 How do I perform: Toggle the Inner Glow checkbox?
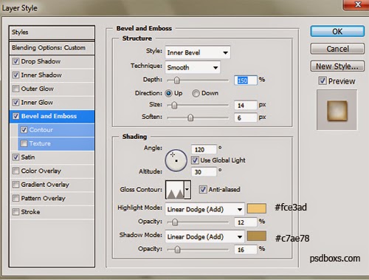pos(15,102)
